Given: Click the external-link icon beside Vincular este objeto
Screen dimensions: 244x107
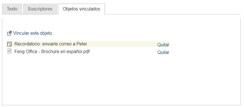Looking at the screenshot, I should pyautogui.click(x=9, y=33).
